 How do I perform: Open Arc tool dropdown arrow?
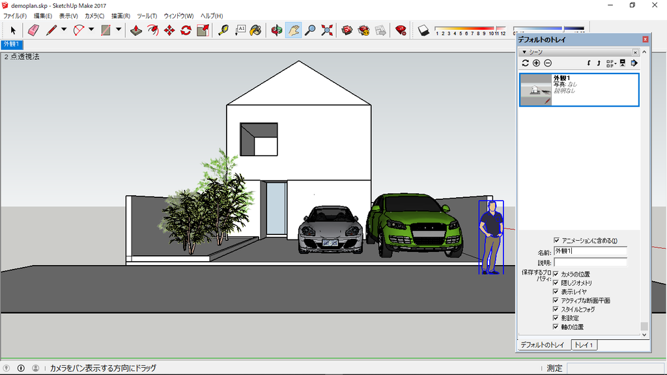91,30
